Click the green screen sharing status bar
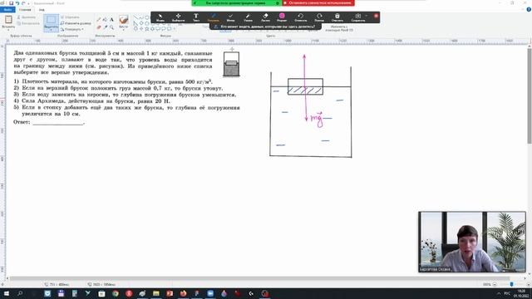Screen dimensions: 532x299 (x=236, y=3)
